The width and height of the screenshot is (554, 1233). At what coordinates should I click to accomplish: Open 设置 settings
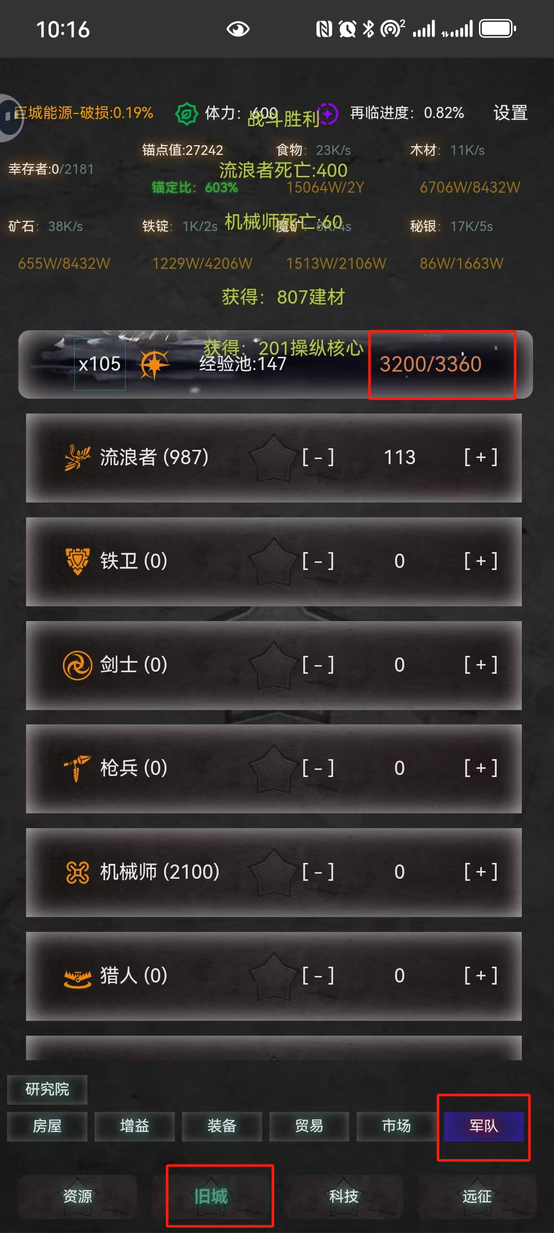(x=510, y=113)
